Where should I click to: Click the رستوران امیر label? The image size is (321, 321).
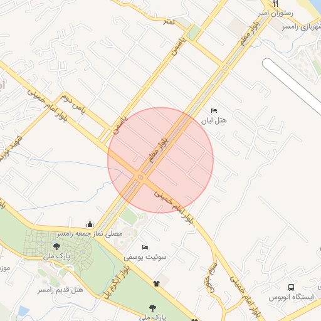click(276, 14)
